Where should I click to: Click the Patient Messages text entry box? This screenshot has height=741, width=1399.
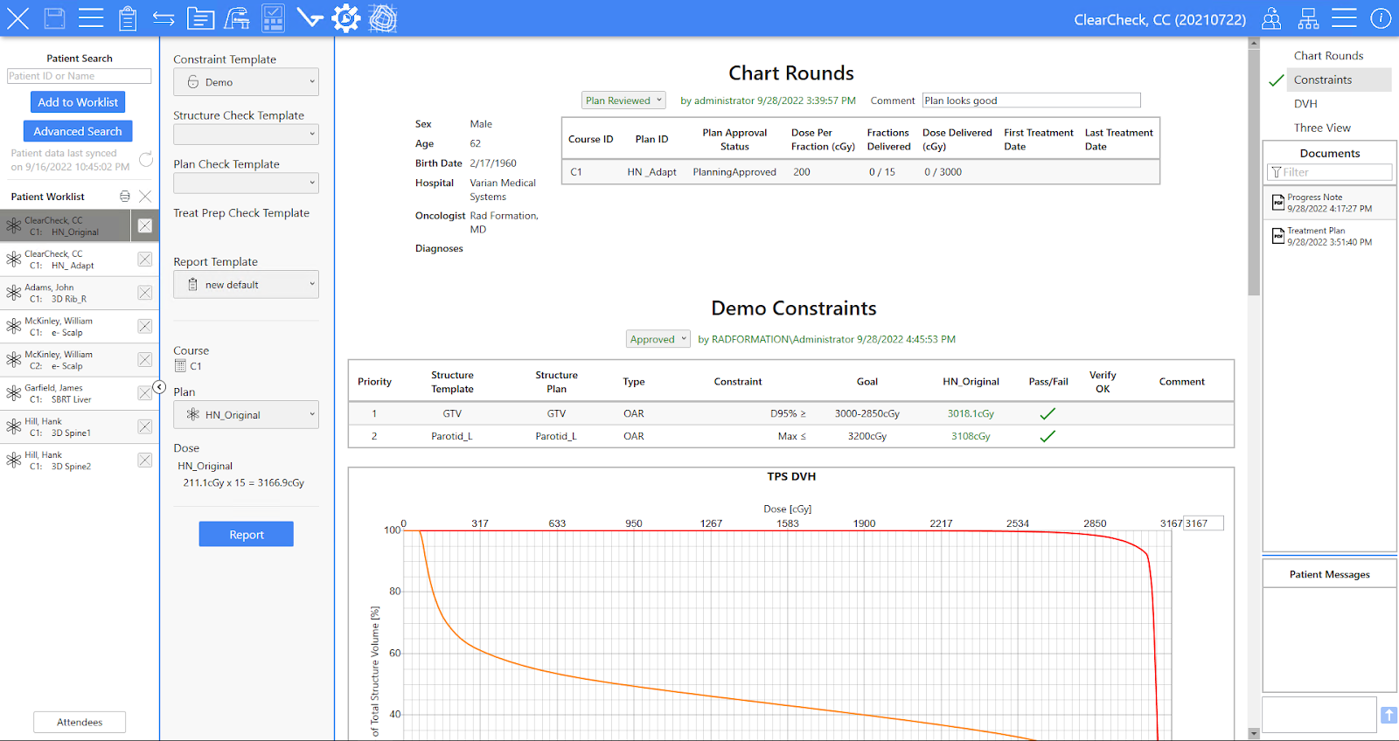click(x=1319, y=715)
